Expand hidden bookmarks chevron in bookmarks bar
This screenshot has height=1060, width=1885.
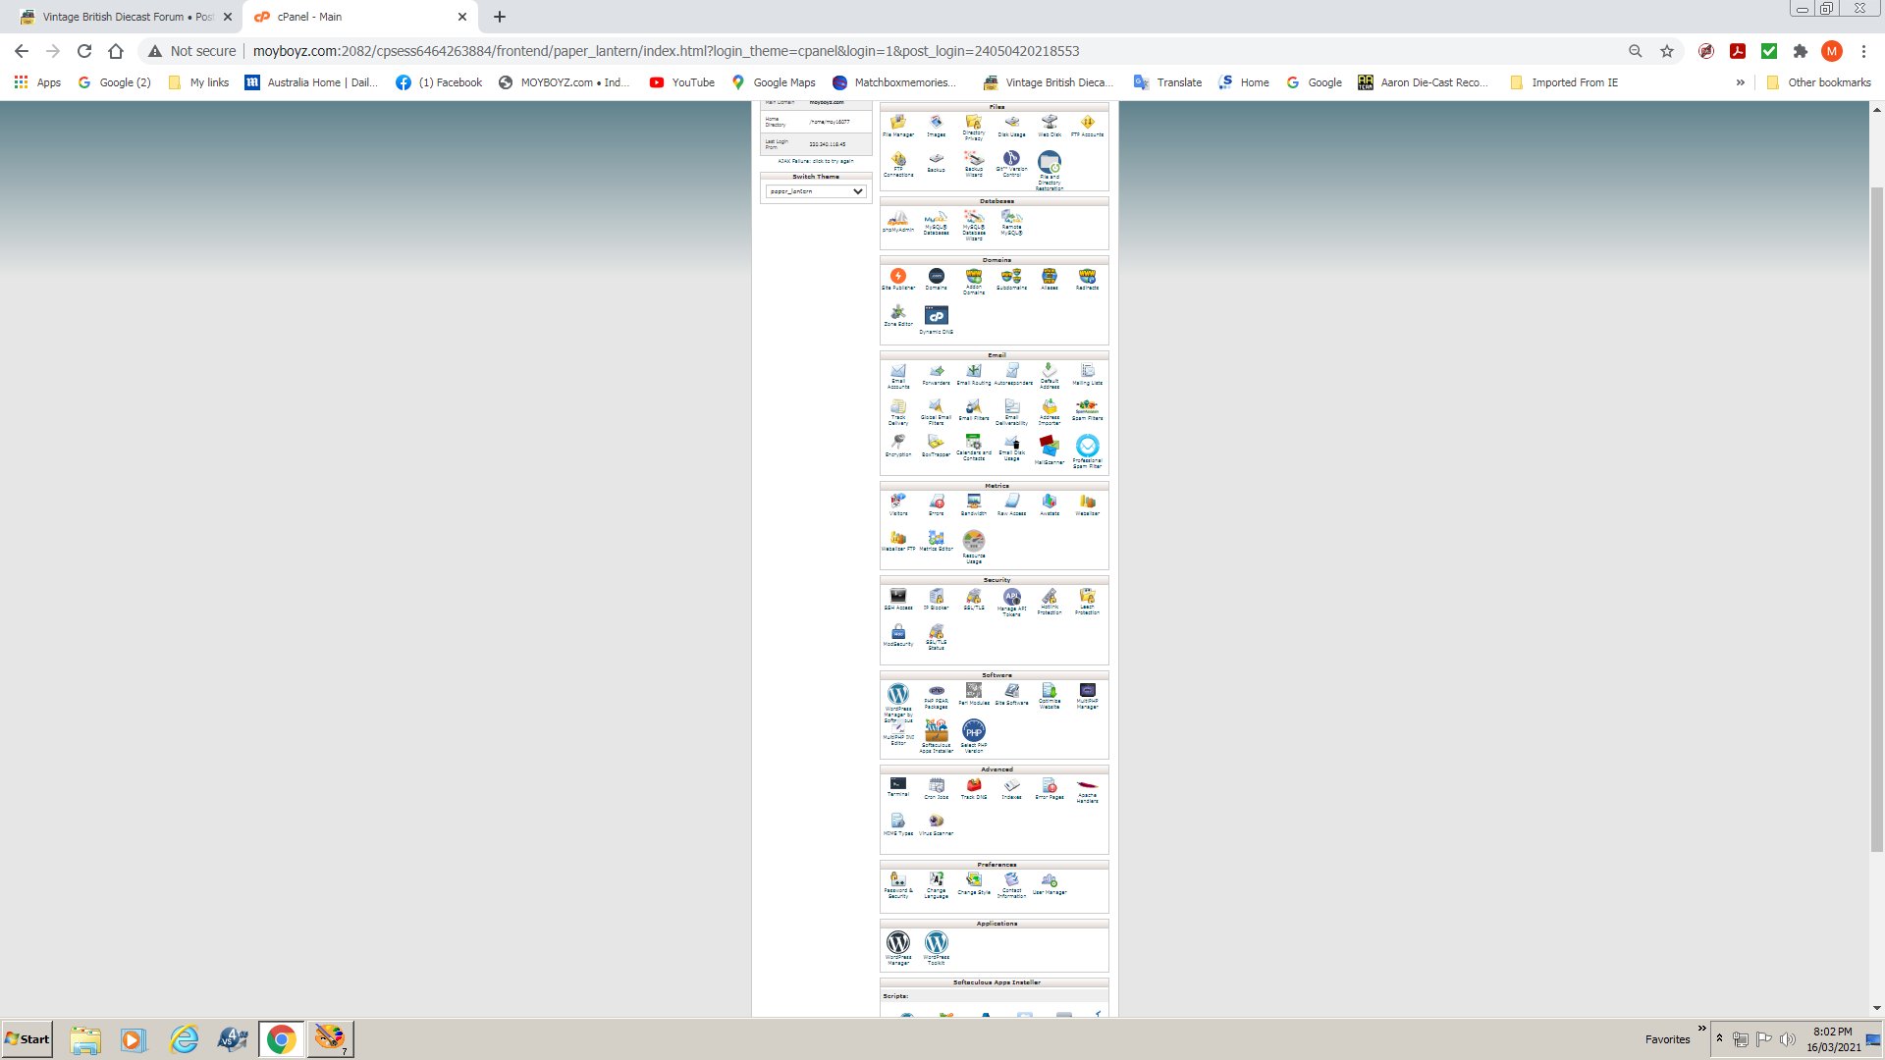click(1740, 82)
